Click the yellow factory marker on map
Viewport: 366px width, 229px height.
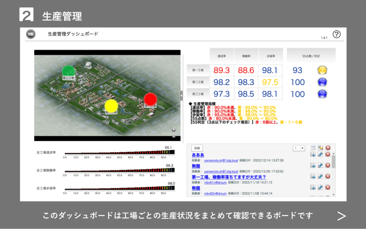click(111, 106)
